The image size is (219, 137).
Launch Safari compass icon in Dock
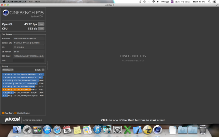pyautogui.click(x=57, y=129)
